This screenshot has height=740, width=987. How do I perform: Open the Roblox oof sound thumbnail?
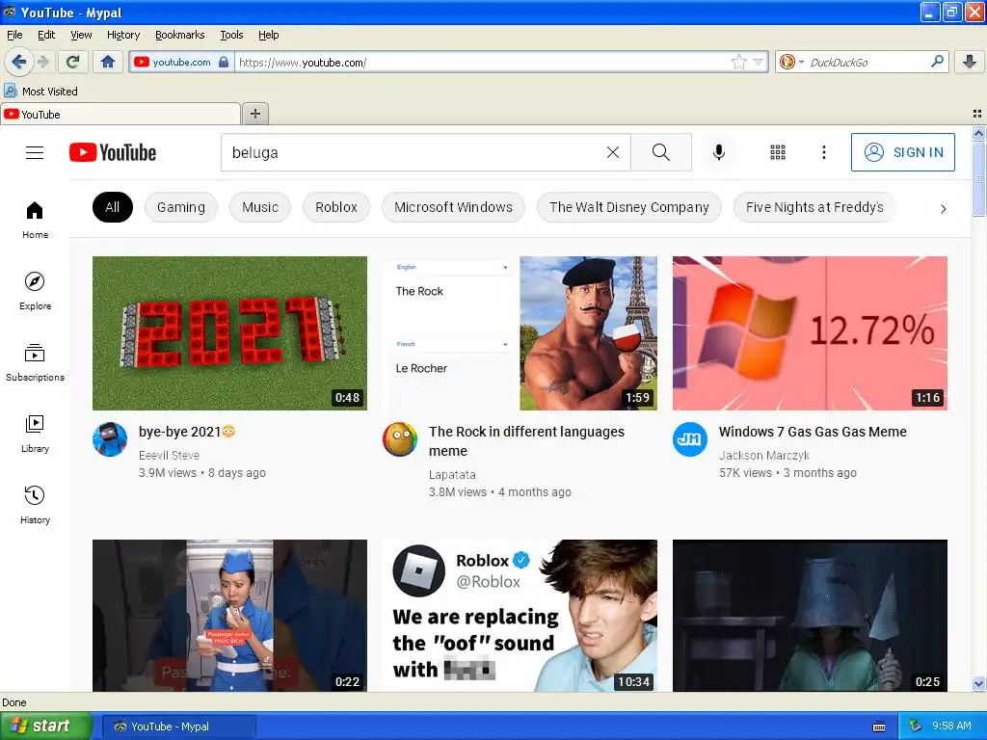(520, 616)
